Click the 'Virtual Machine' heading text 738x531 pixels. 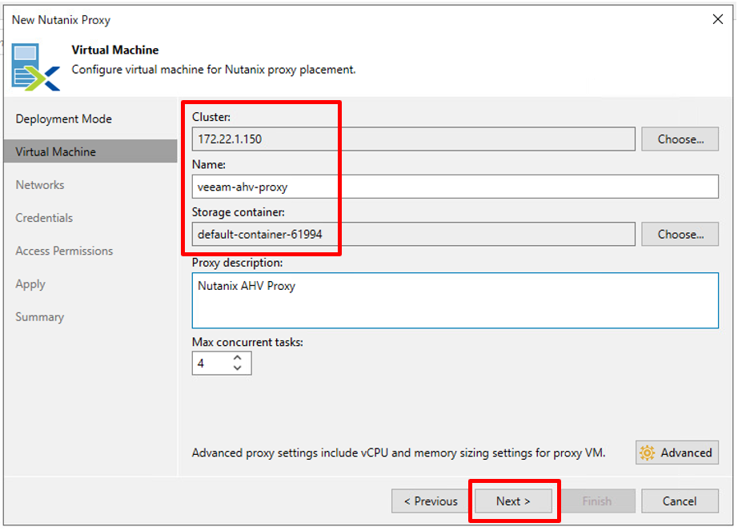click(115, 50)
